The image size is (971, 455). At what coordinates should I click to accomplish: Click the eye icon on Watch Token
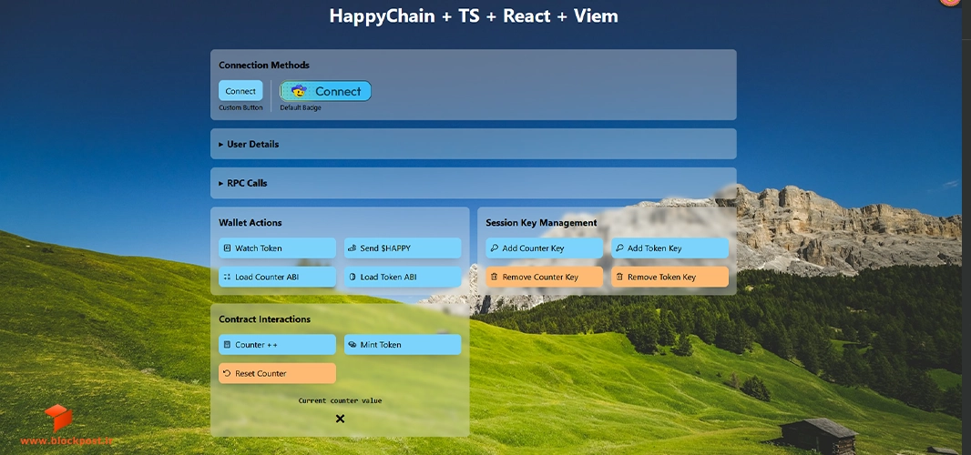[228, 248]
